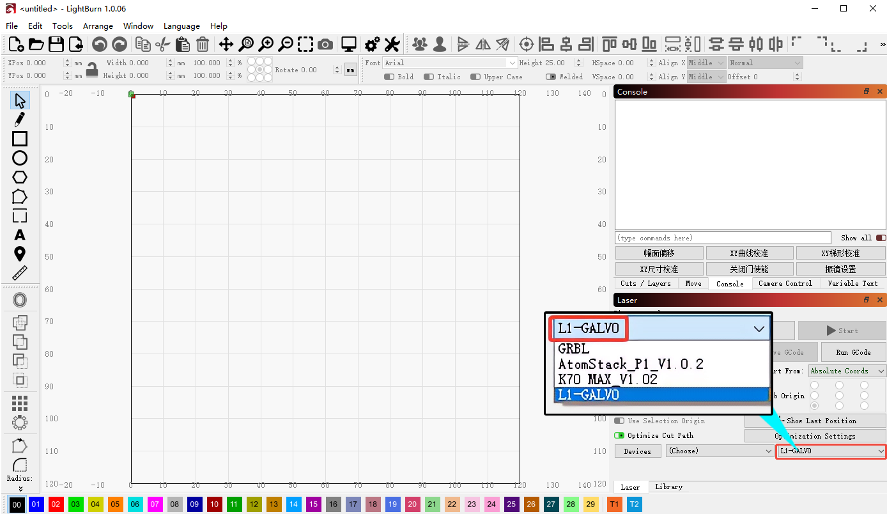The width and height of the screenshot is (887, 514).
Task: Toggle the Italic text switch
Action: coord(430,77)
